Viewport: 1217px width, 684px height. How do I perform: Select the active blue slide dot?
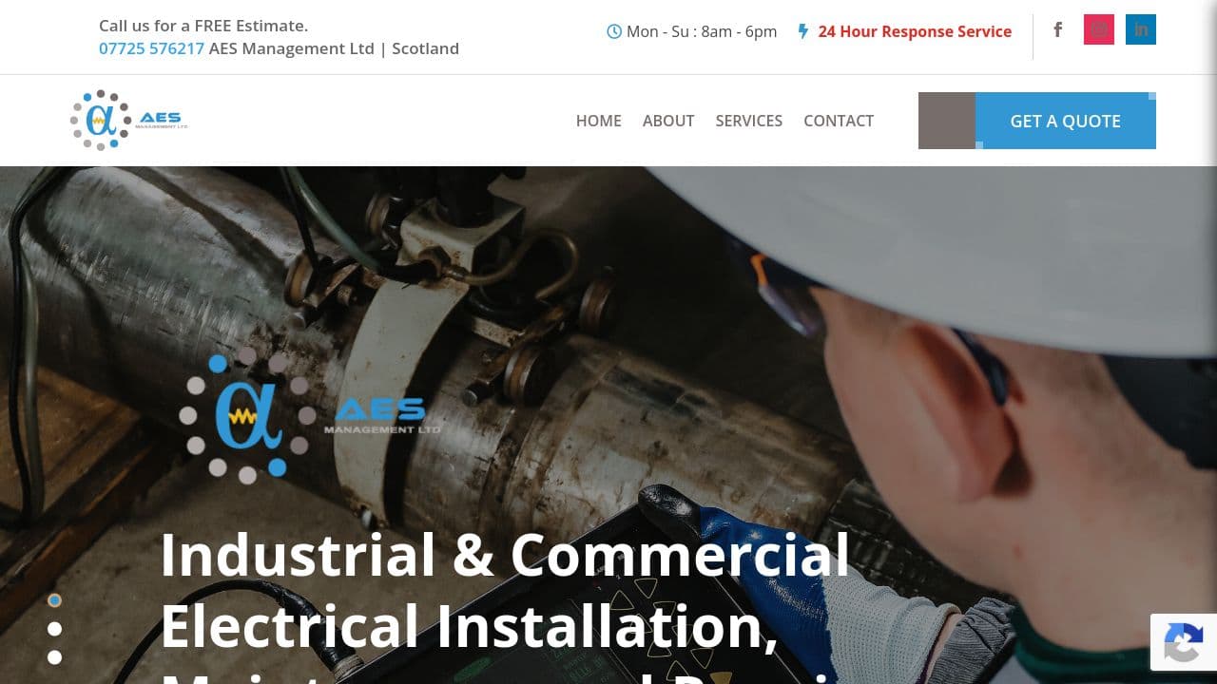pyautogui.click(x=54, y=600)
